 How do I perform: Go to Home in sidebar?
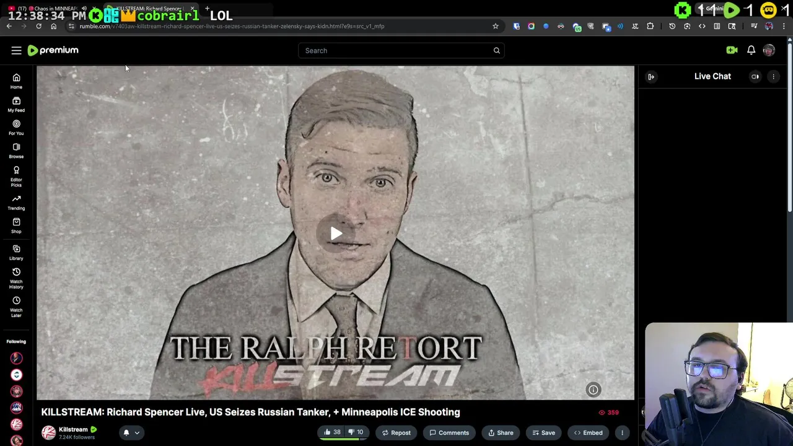point(16,81)
